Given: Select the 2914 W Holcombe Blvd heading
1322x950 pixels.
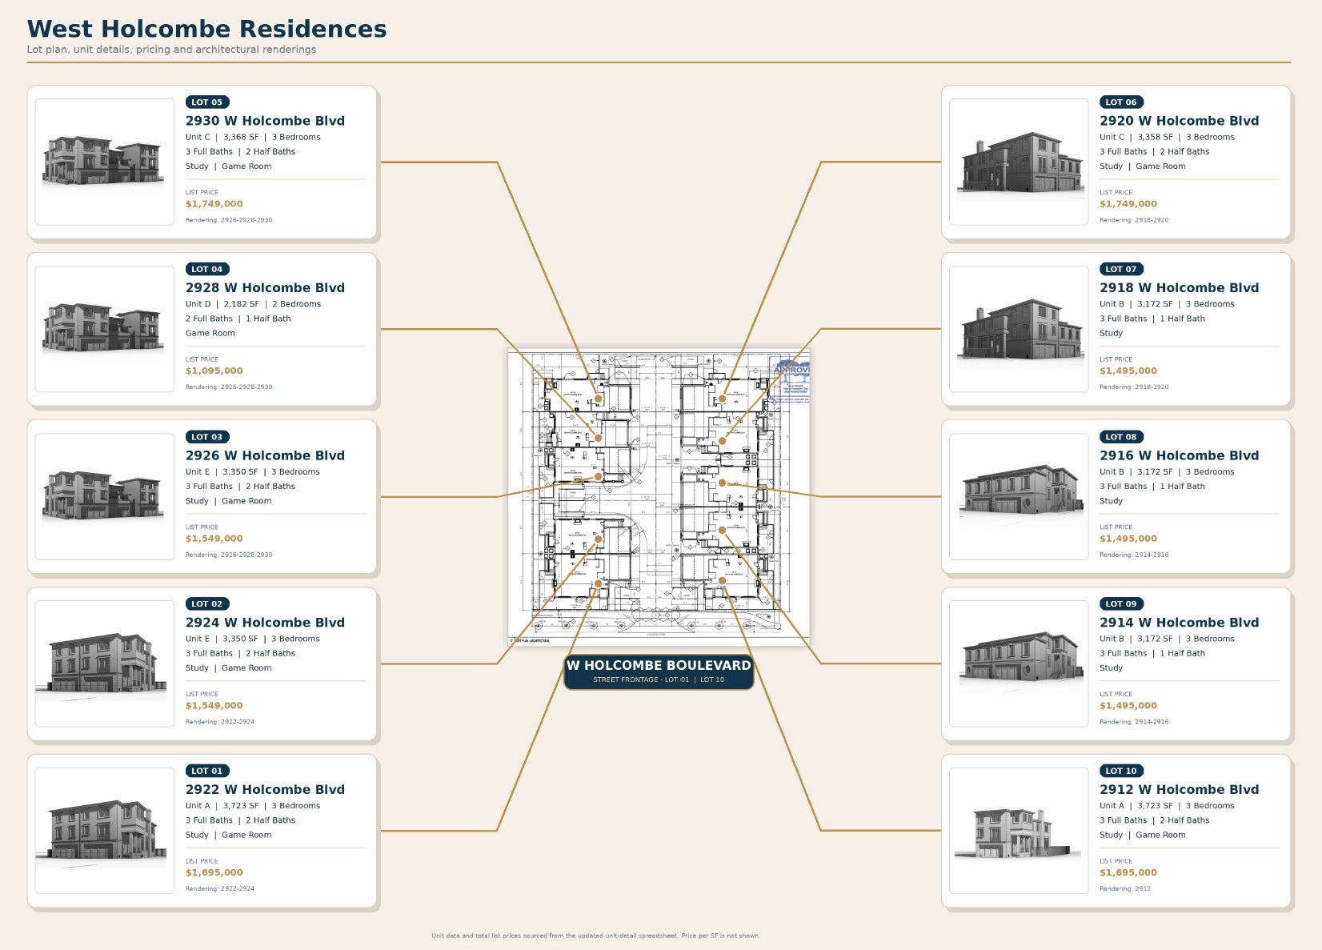Looking at the screenshot, I should tap(1179, 623).
